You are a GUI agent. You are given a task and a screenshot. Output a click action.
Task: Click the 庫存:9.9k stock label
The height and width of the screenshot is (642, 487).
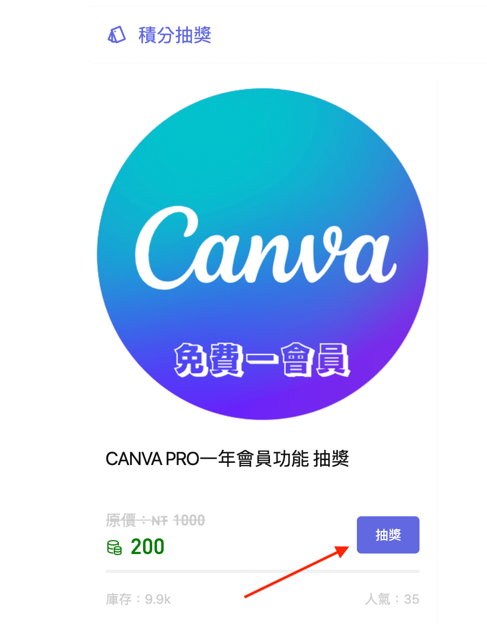click(x=138, y=599)
